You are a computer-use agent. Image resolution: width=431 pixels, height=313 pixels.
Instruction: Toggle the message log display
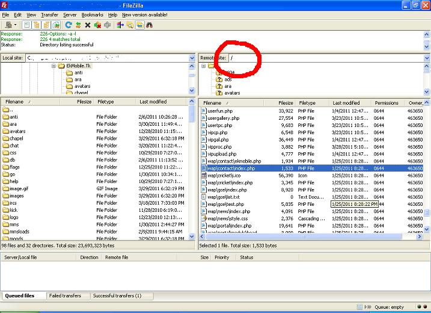[x=27, y=25]
